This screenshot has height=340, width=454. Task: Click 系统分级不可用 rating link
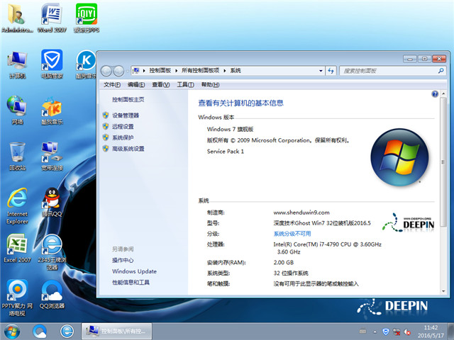tap(292, 234)
